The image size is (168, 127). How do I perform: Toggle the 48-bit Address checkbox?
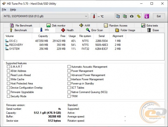click(x=8, y=71)
